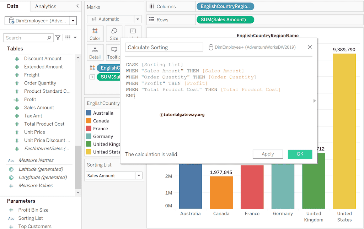Viewport: 364px width, 229px height.
Task: Open the Automatic mark type dropdown
Action: (137, 19)
